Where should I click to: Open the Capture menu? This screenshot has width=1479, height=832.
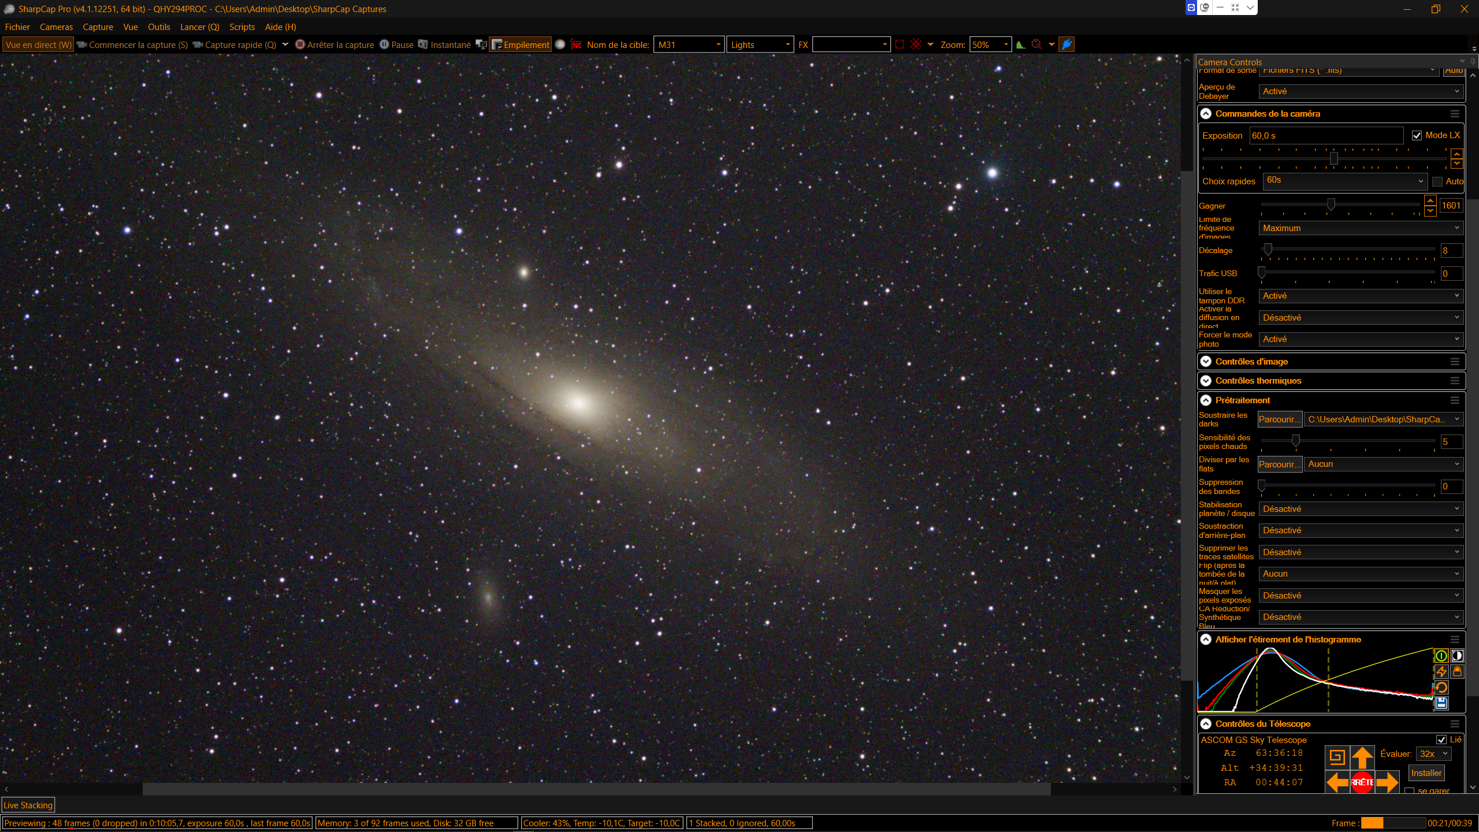(x=98, y=27)
